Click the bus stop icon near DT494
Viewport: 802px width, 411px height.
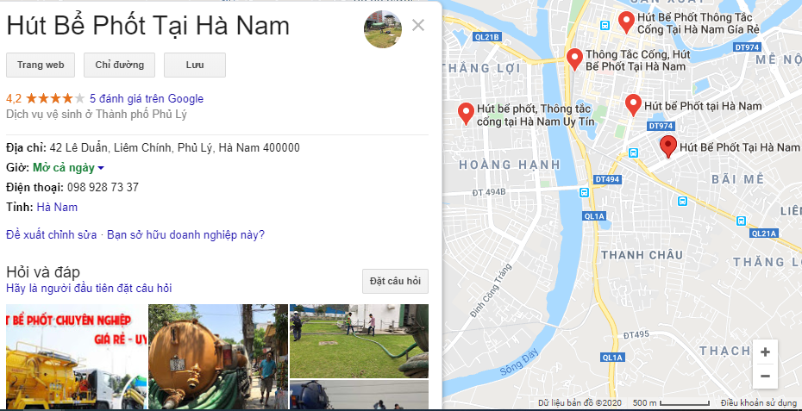coord(584,192)
